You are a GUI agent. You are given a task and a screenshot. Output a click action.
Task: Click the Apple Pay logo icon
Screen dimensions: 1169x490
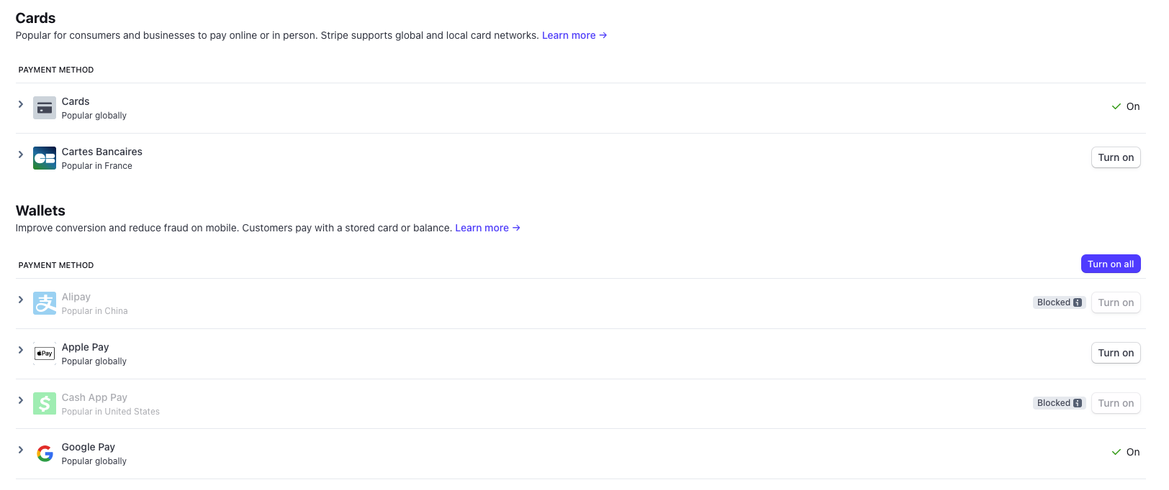pyautogui.click(x=45, y=353)
